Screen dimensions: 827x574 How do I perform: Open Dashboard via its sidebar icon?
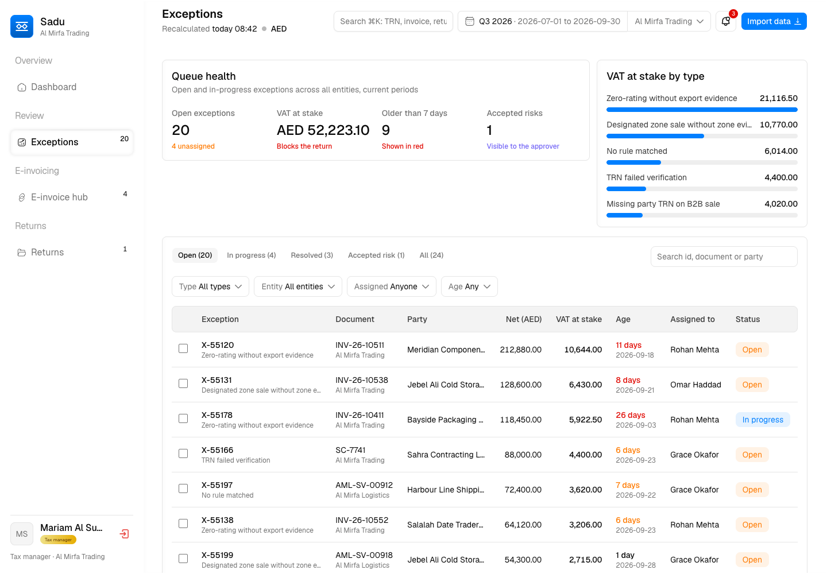tap(22, 87)
